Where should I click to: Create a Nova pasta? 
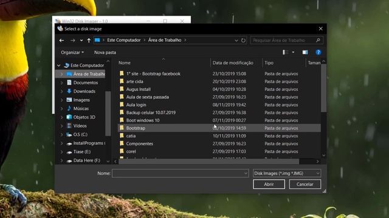(105, 53)
